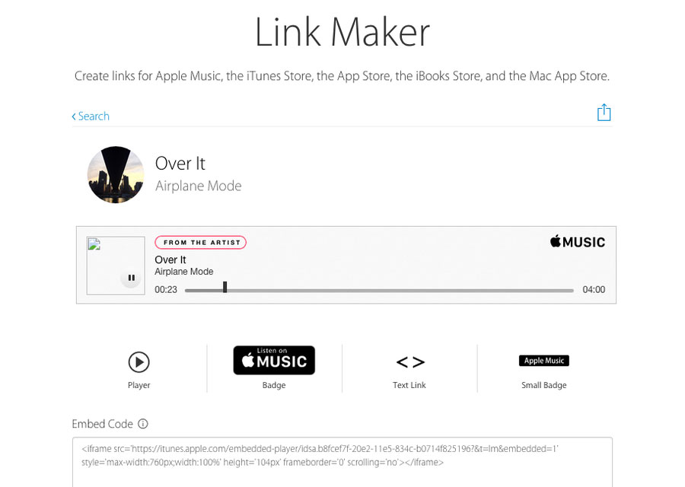685x487 pixels.
Task: Click the Small Badge tab label
Action: pos(544,385)
